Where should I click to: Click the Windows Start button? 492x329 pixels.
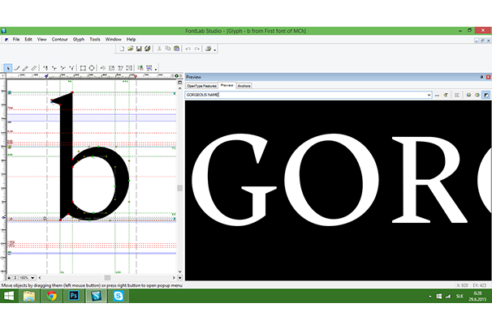click(x=10, y=297)
